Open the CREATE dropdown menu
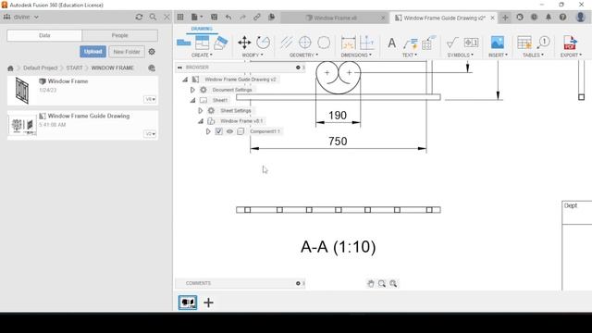Screen dimensions: 592x333 click(202, 55)
